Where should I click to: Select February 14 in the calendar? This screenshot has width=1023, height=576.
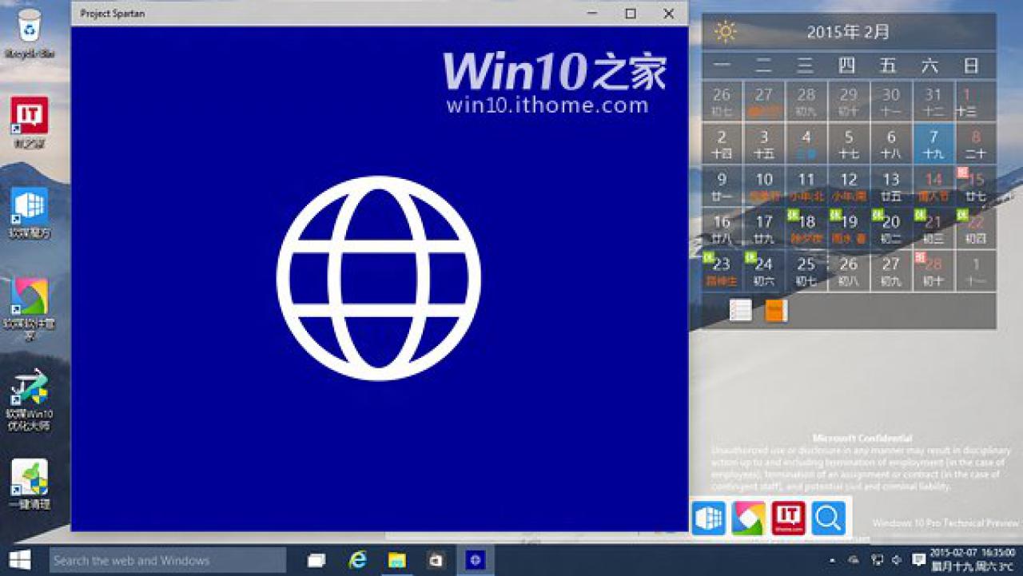[x=933, y=186]
